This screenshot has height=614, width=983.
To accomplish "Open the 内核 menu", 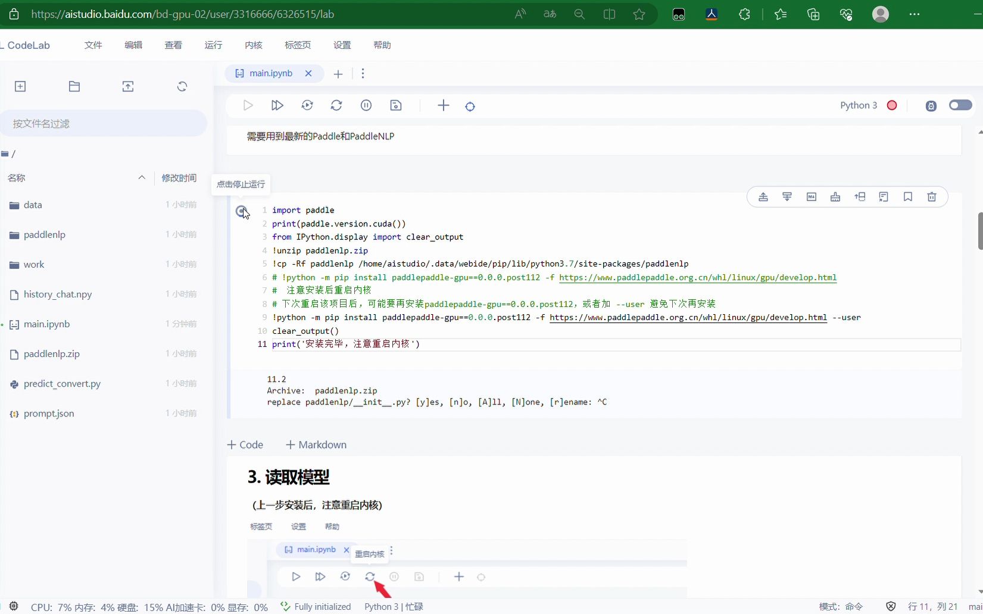I will coord(254,45).
